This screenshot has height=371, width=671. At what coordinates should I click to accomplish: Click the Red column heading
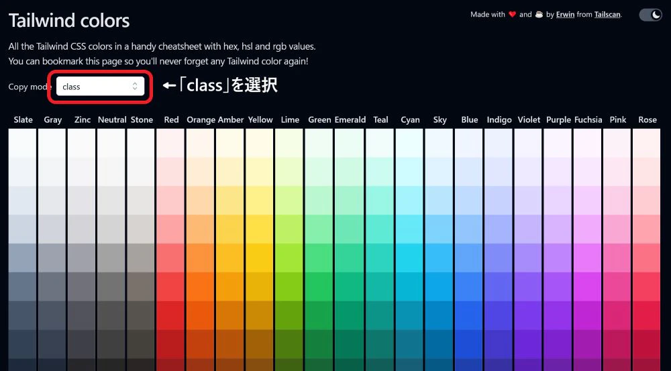click(171, 120)
